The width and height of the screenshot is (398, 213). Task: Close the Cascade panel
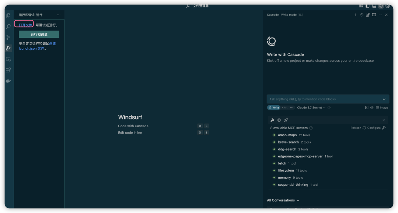pos(386,15)
